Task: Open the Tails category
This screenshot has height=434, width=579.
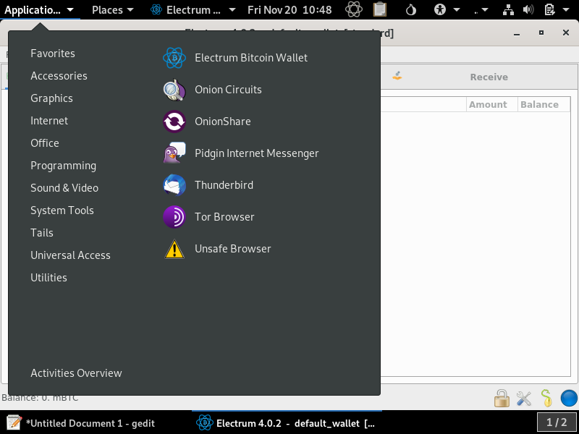Action: pyautogui.click(x=42, y=233)
